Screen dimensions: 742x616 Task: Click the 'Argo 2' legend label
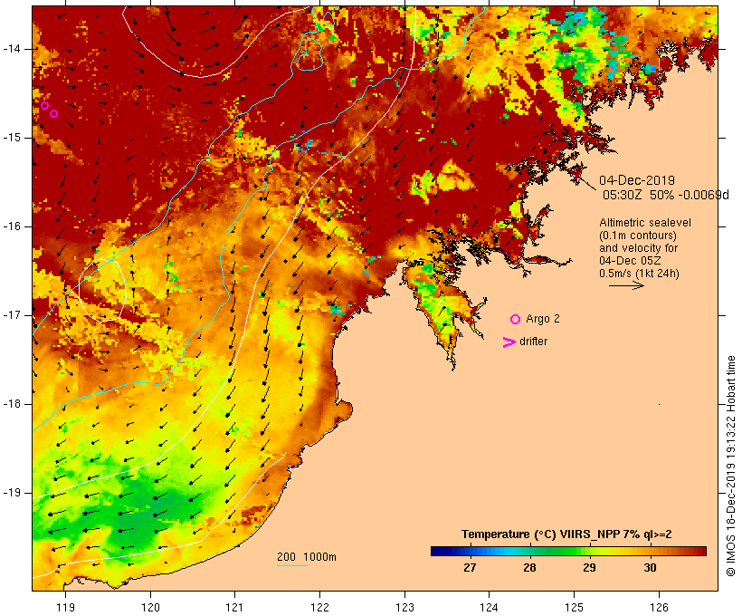(x=543, y=319)
